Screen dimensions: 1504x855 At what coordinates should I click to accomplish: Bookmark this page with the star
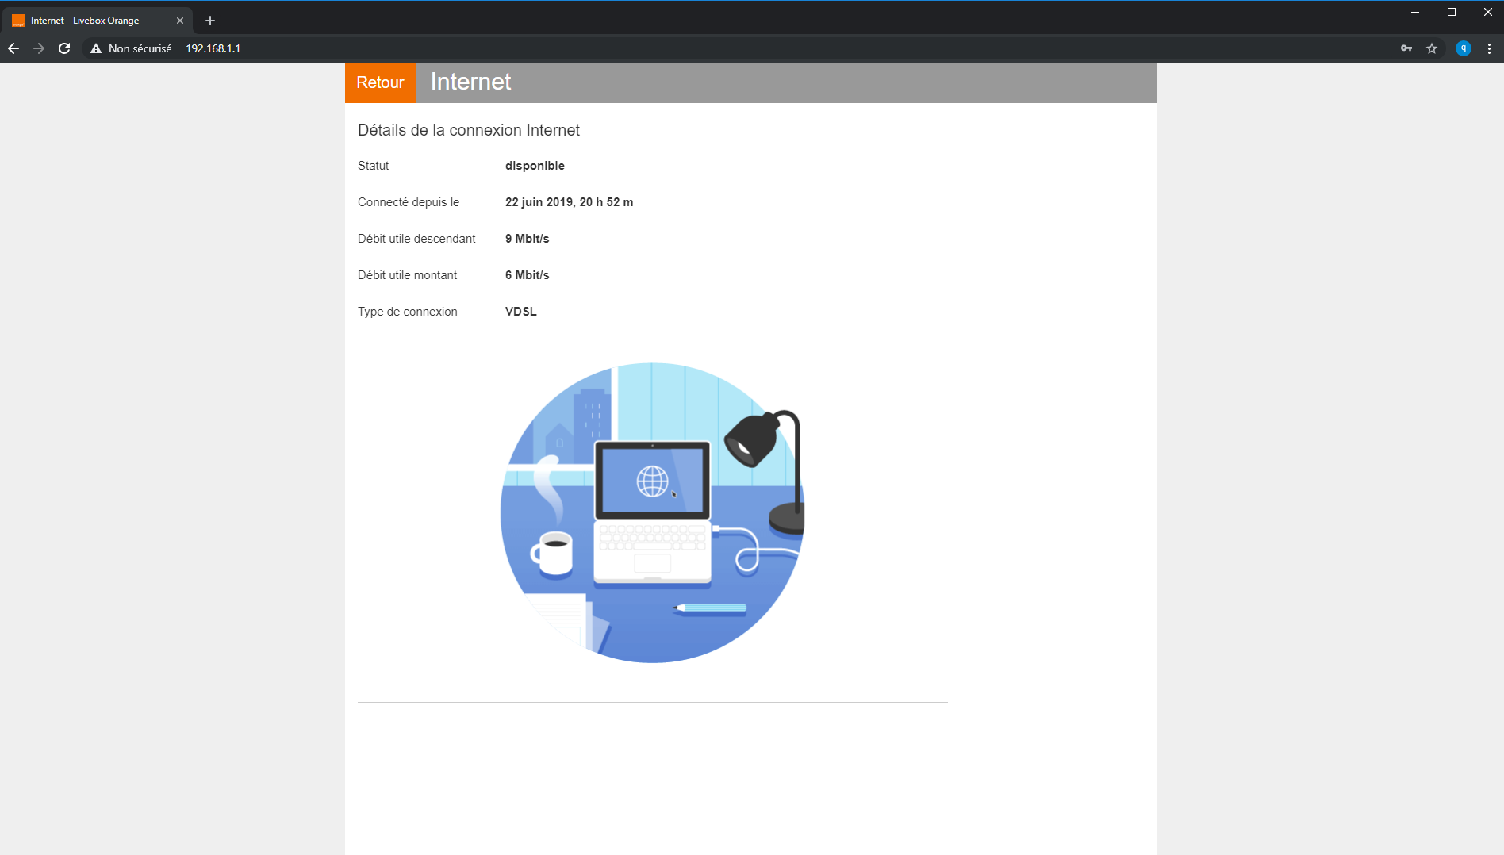[x=1432, y=48]
